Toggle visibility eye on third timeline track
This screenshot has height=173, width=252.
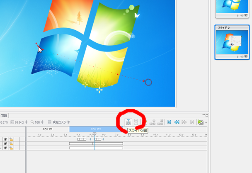click(5, 148)
